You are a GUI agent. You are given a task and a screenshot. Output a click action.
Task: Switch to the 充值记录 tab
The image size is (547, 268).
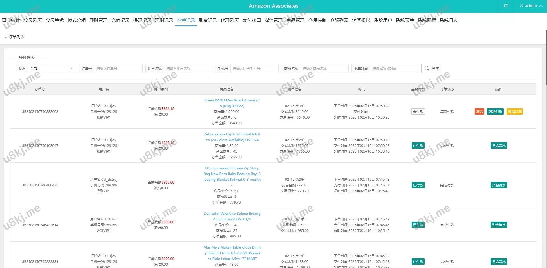tap(120, 20)
